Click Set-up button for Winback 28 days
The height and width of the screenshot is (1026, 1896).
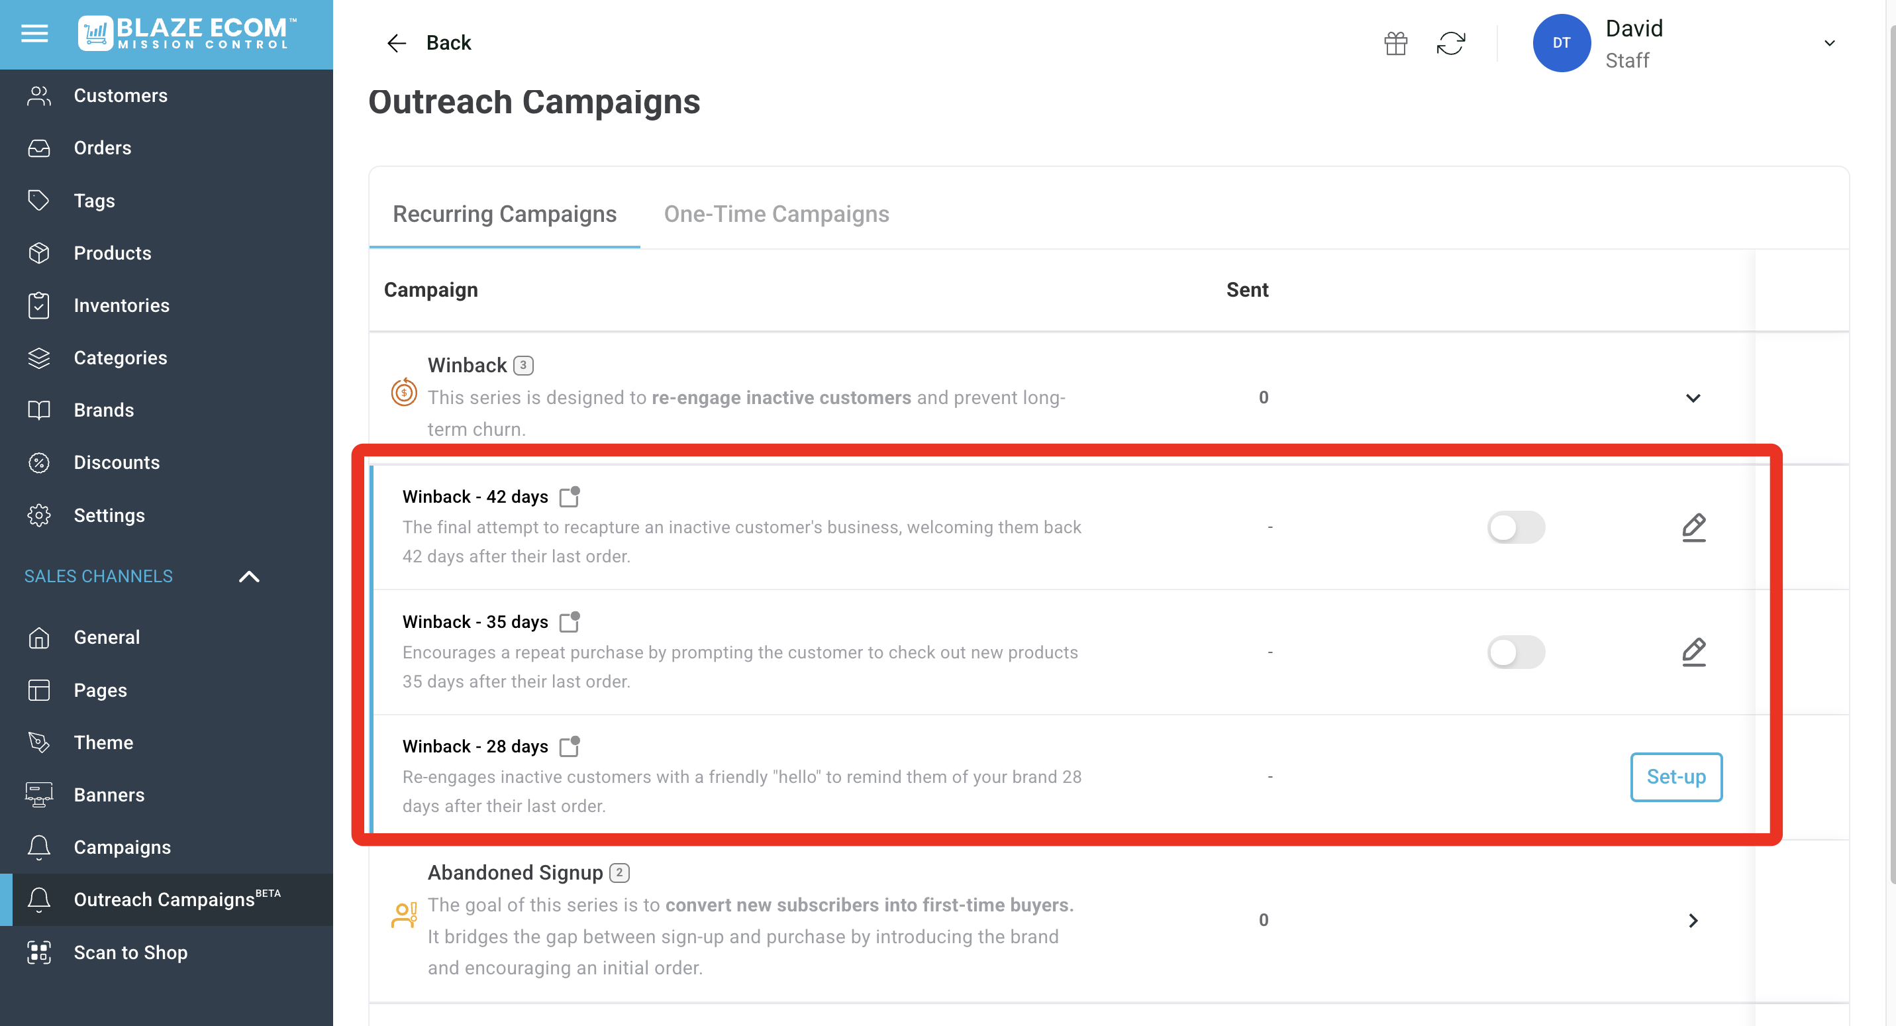(x=1675, y=776)
